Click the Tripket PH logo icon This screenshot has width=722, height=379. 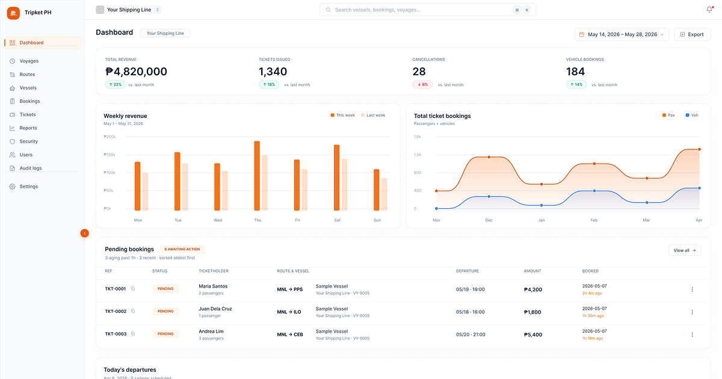[x=13, y=13]
